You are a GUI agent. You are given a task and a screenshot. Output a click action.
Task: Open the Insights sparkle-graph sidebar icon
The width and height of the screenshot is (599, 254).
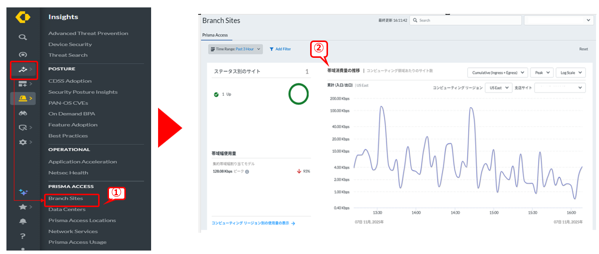(x=22, y=70)
